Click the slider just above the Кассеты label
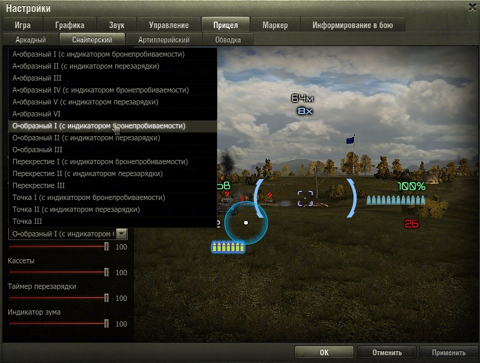 [x=59, y=247]
